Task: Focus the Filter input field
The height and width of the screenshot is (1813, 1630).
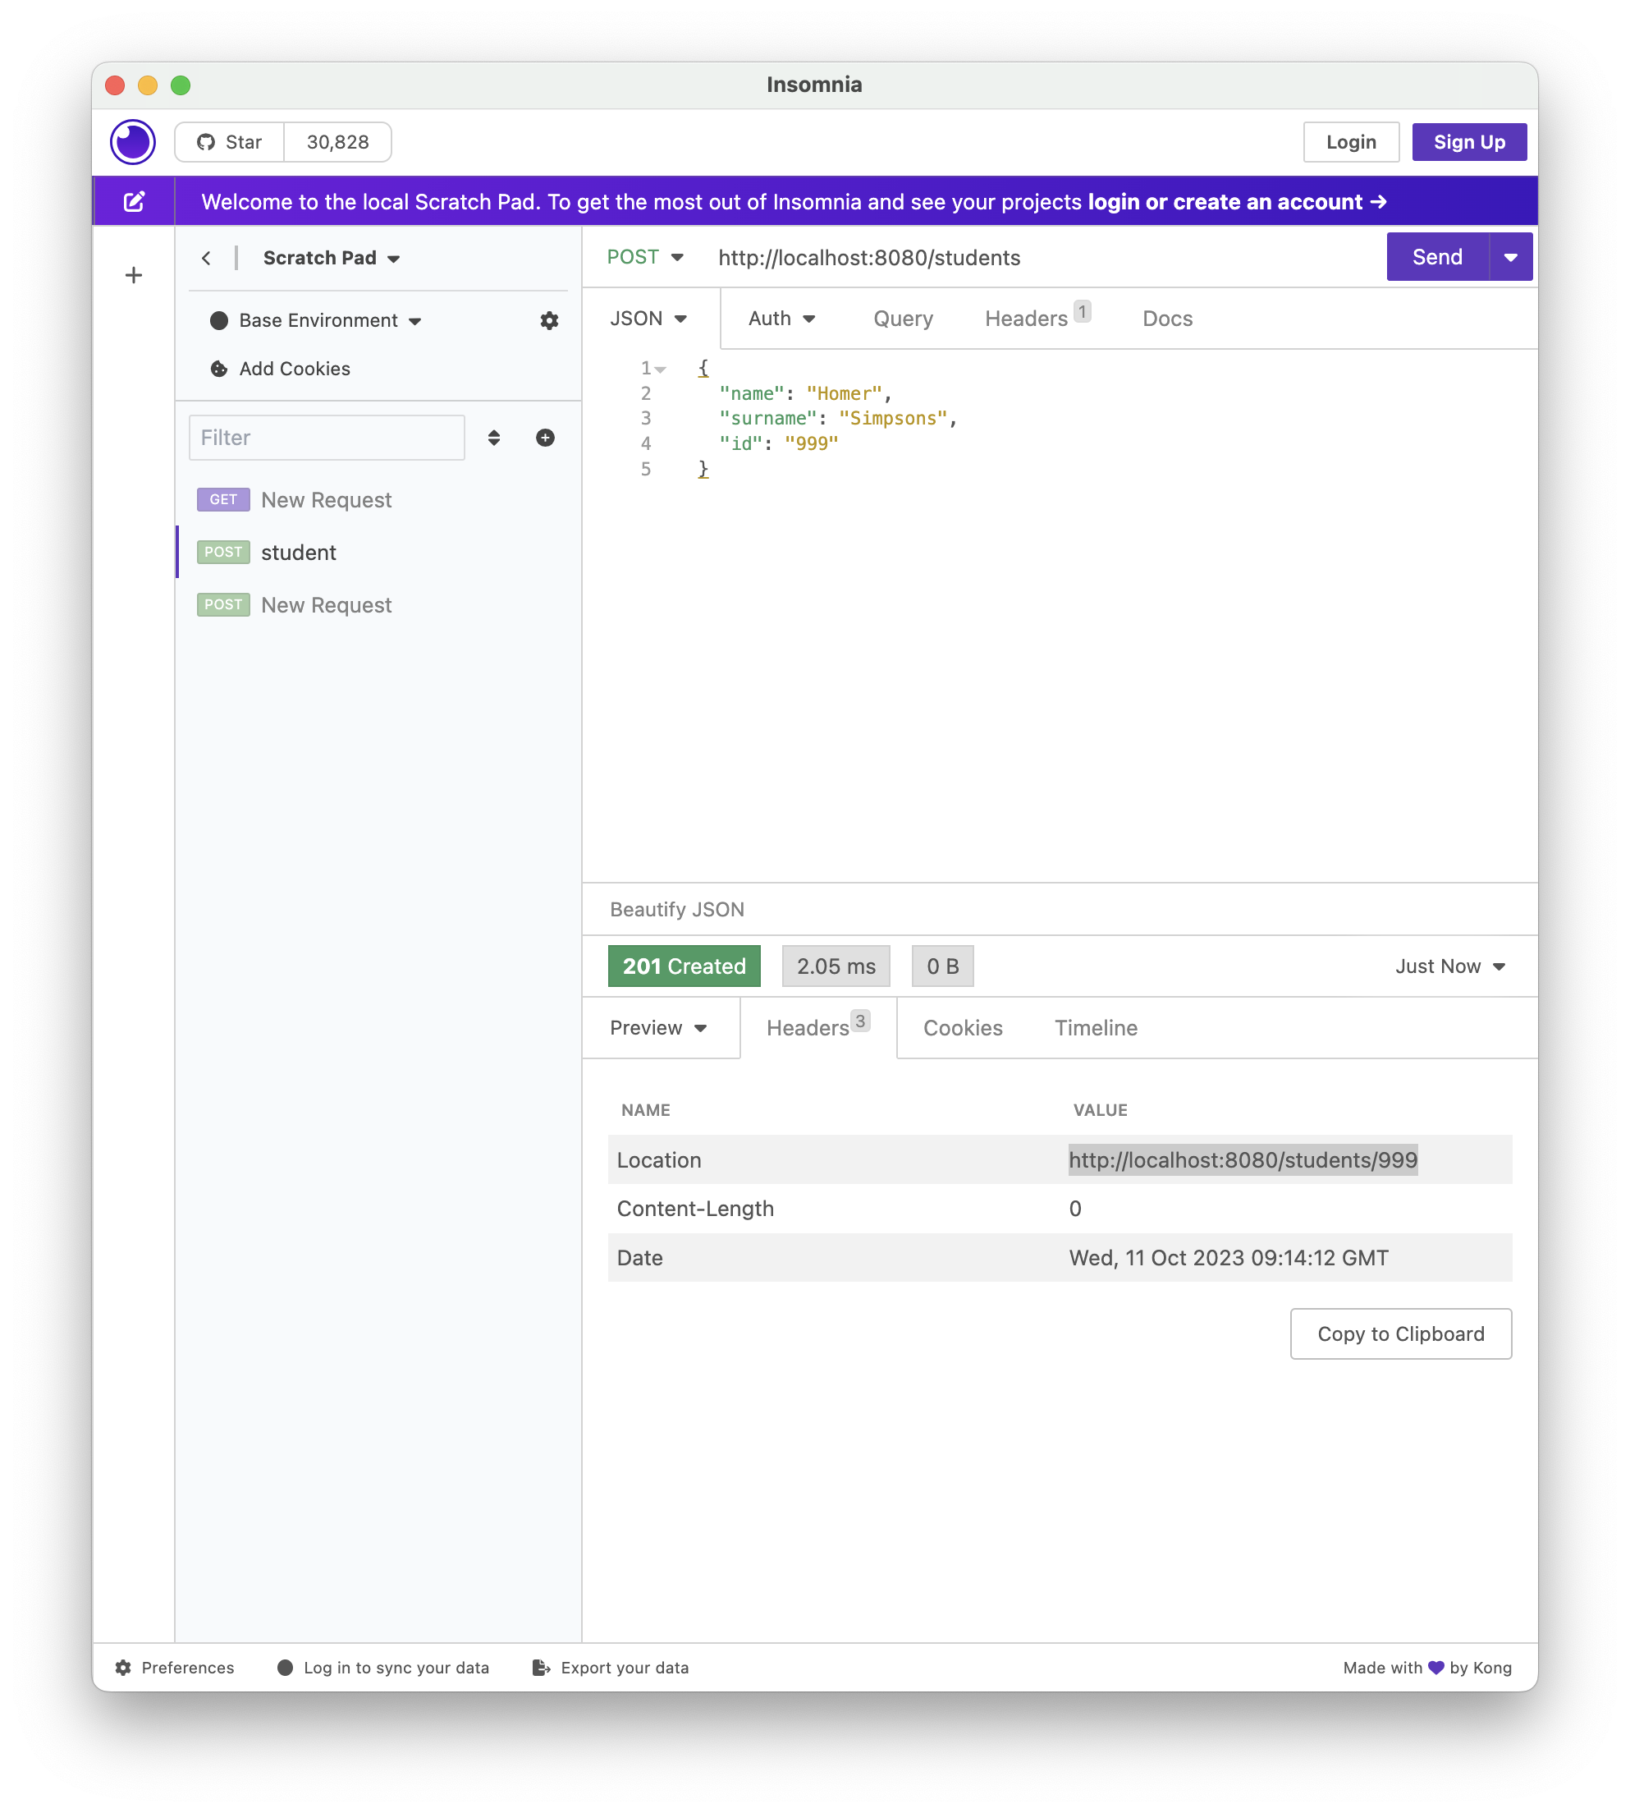Action: [x=326, y=437]
